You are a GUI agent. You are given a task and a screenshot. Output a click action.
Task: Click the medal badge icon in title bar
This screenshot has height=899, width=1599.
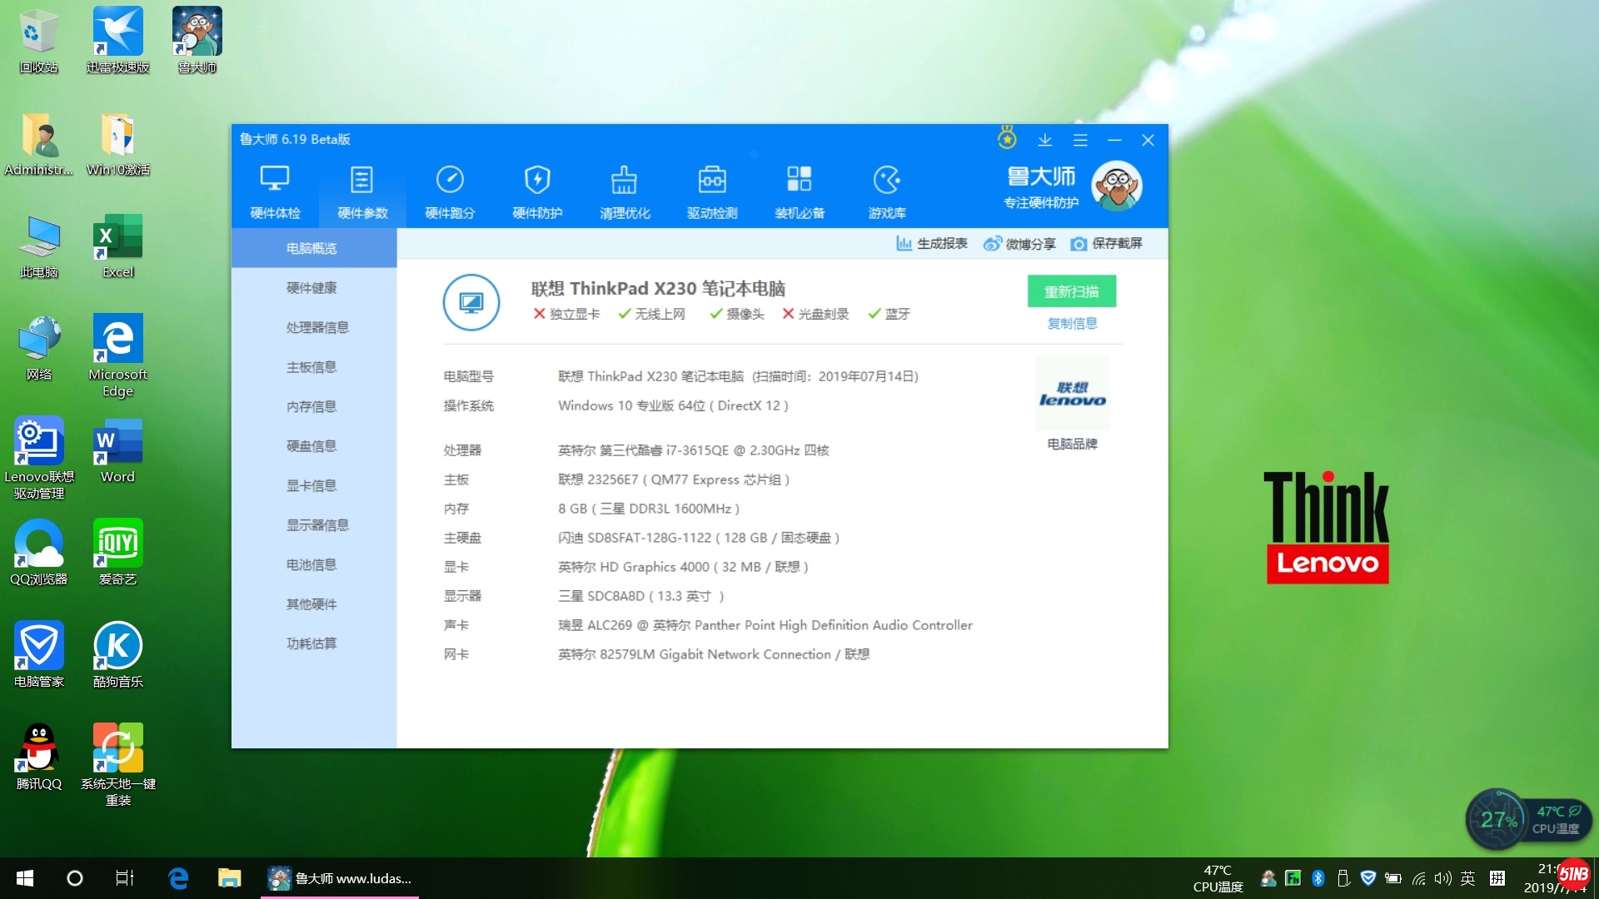(x=1007, y=138)
